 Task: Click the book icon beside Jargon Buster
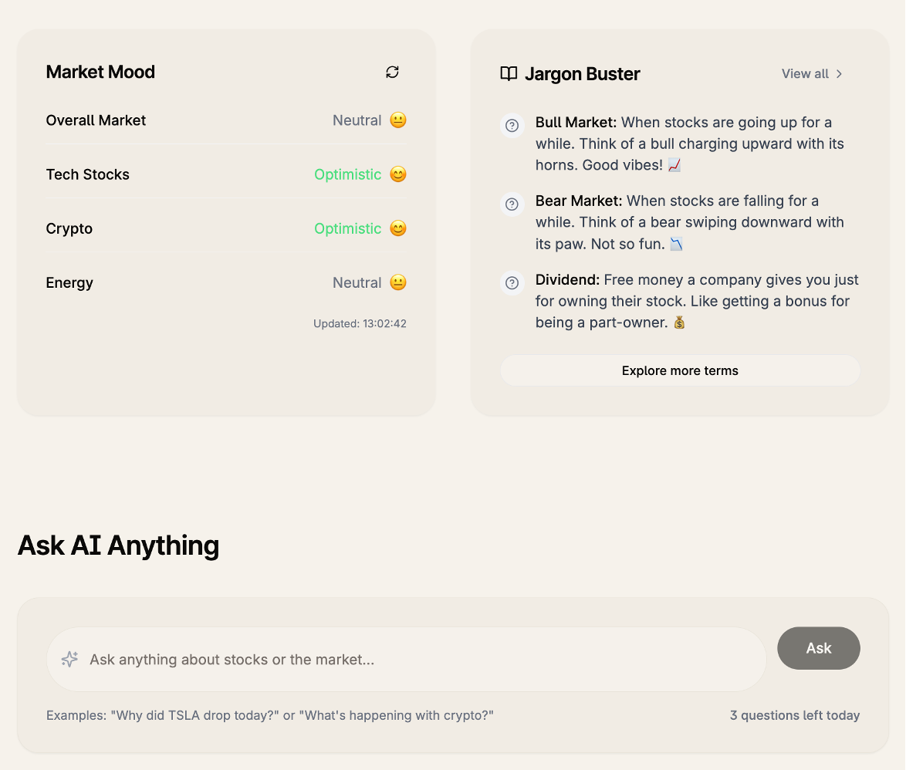[509, 74]
